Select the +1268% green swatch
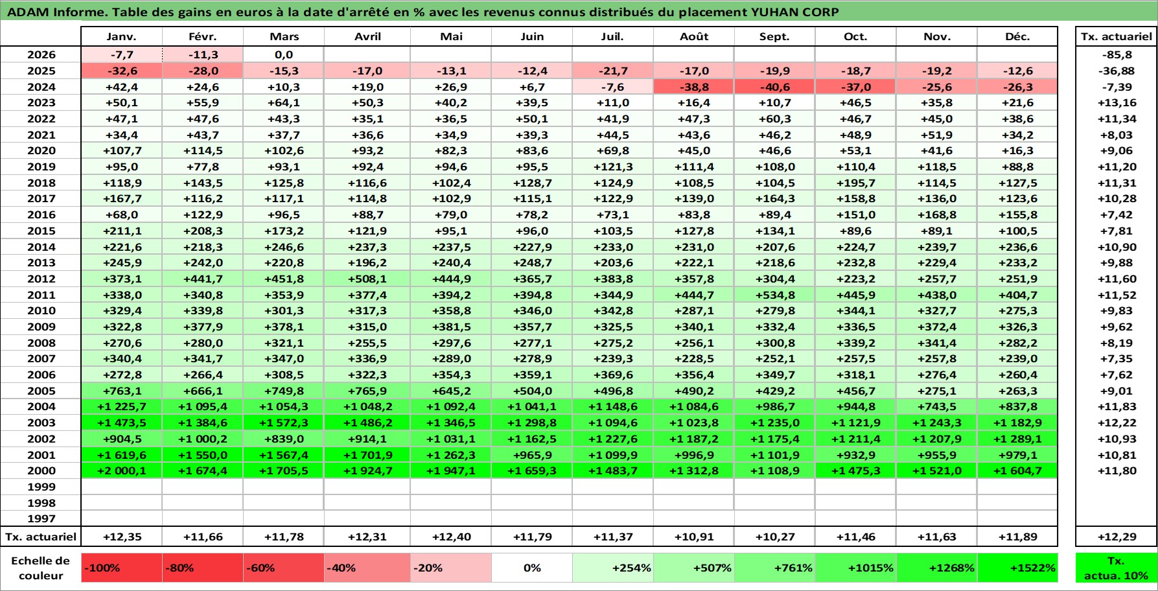This screenshot has height=591, width=1158. pyautogui.click(x=937, y=568)
